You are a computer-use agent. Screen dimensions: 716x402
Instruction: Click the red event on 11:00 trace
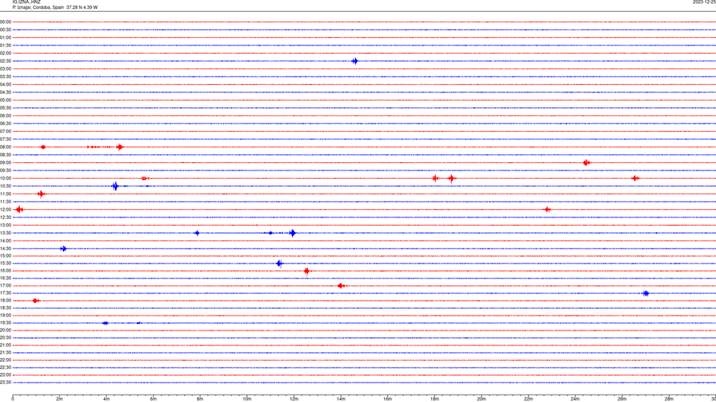click(41, 194)
